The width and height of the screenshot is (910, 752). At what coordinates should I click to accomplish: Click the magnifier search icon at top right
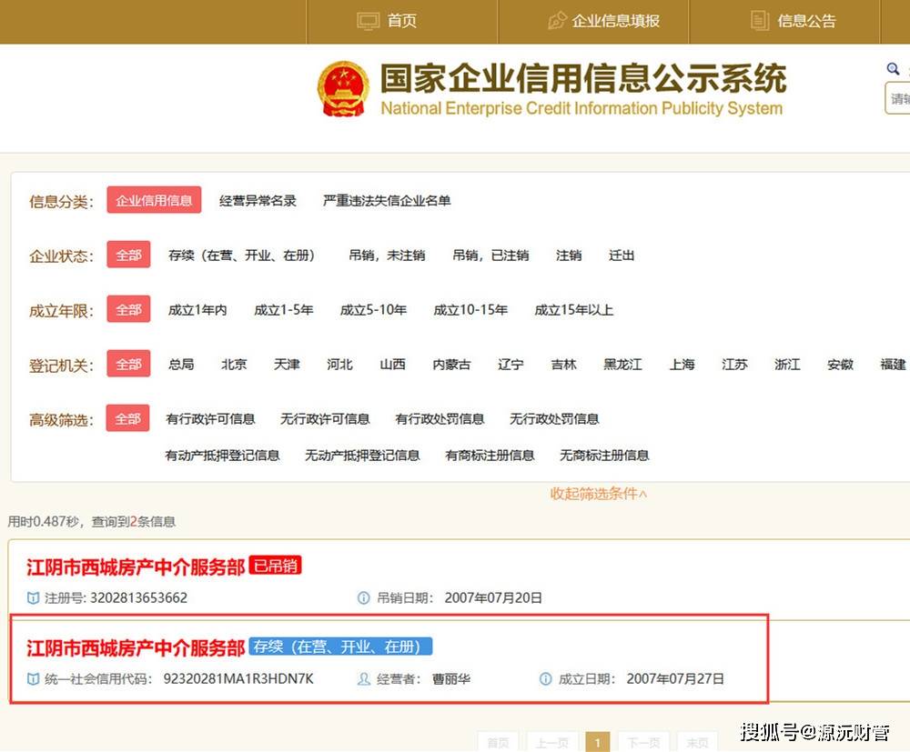(x=893, y=69)
